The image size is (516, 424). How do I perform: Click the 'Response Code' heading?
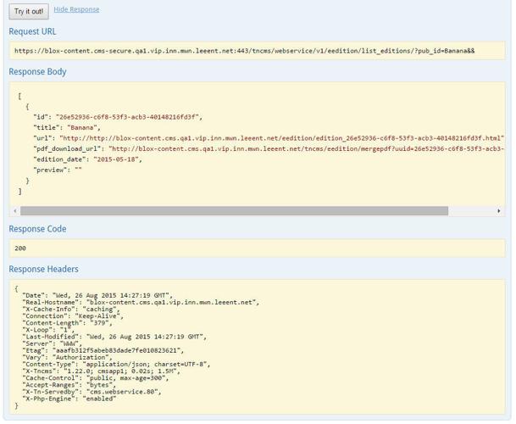point(37,229)
